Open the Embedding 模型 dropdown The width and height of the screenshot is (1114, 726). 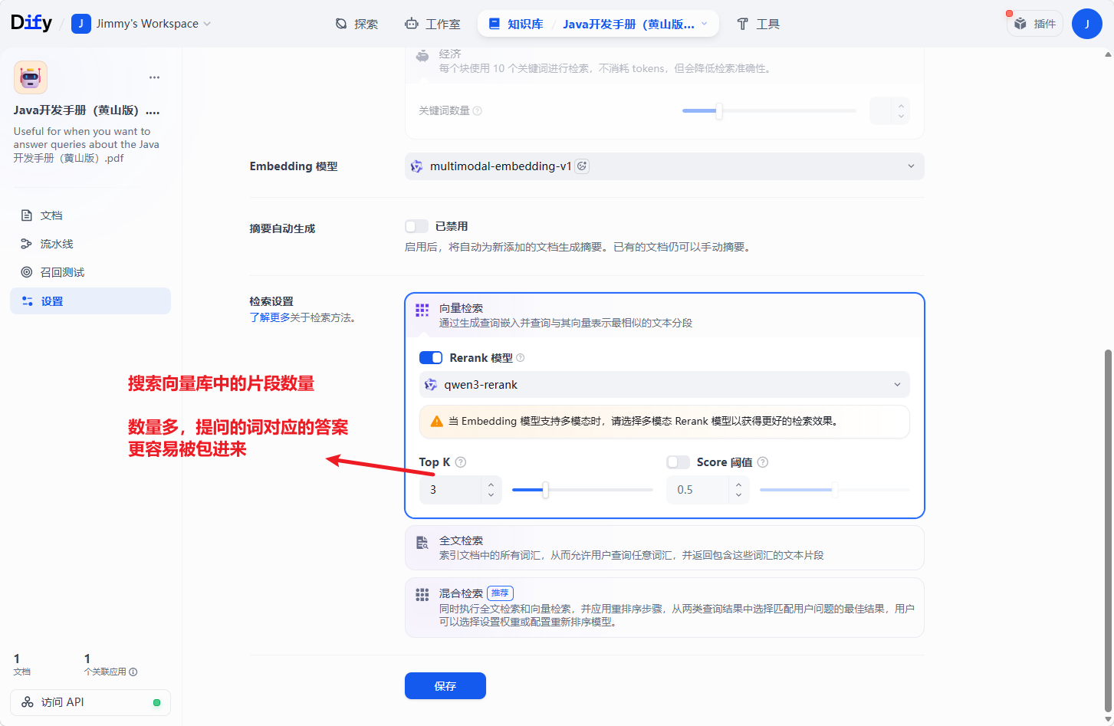click(x=665, y=166)
